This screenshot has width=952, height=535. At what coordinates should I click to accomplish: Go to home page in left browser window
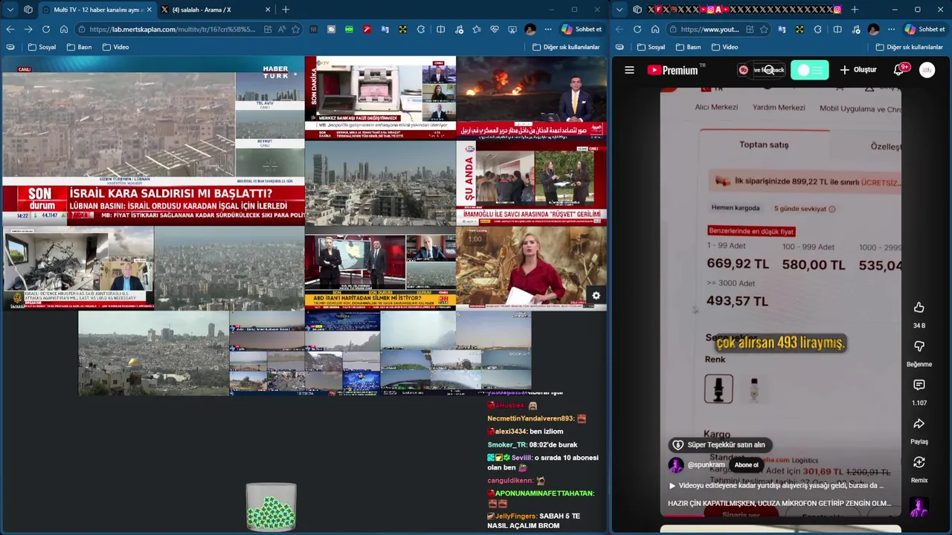click(x=64, y=29)
